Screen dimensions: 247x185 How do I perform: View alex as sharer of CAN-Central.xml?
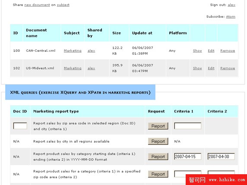point(91,50)
